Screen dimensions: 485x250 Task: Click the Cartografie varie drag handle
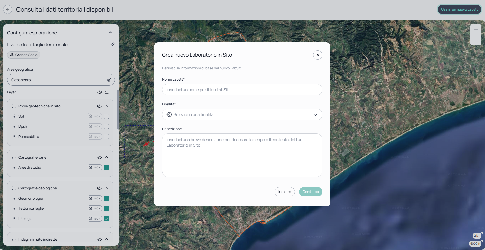[14, 157]
